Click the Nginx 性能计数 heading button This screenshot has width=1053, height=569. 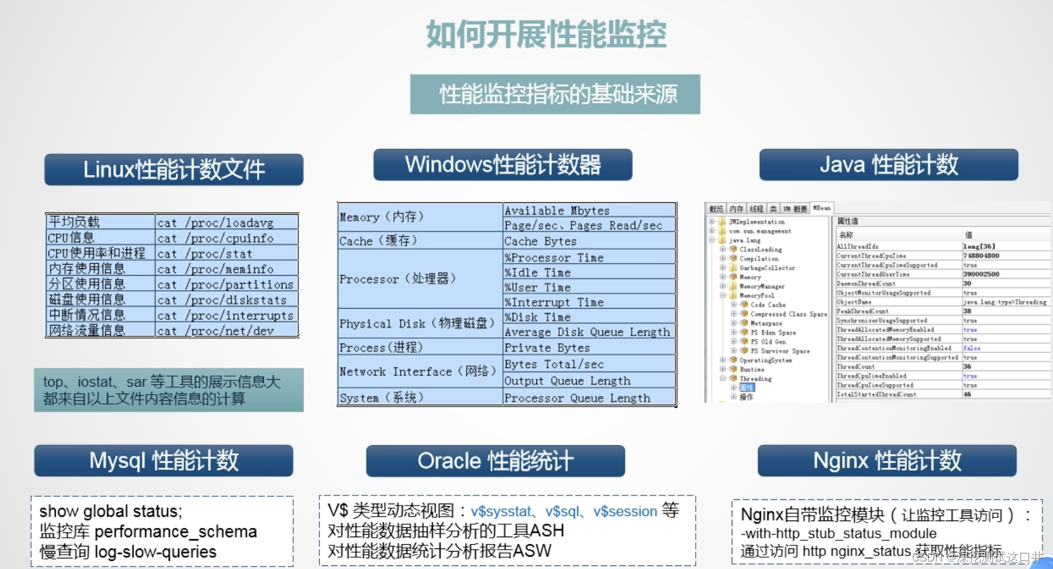[x=887, y=461]
